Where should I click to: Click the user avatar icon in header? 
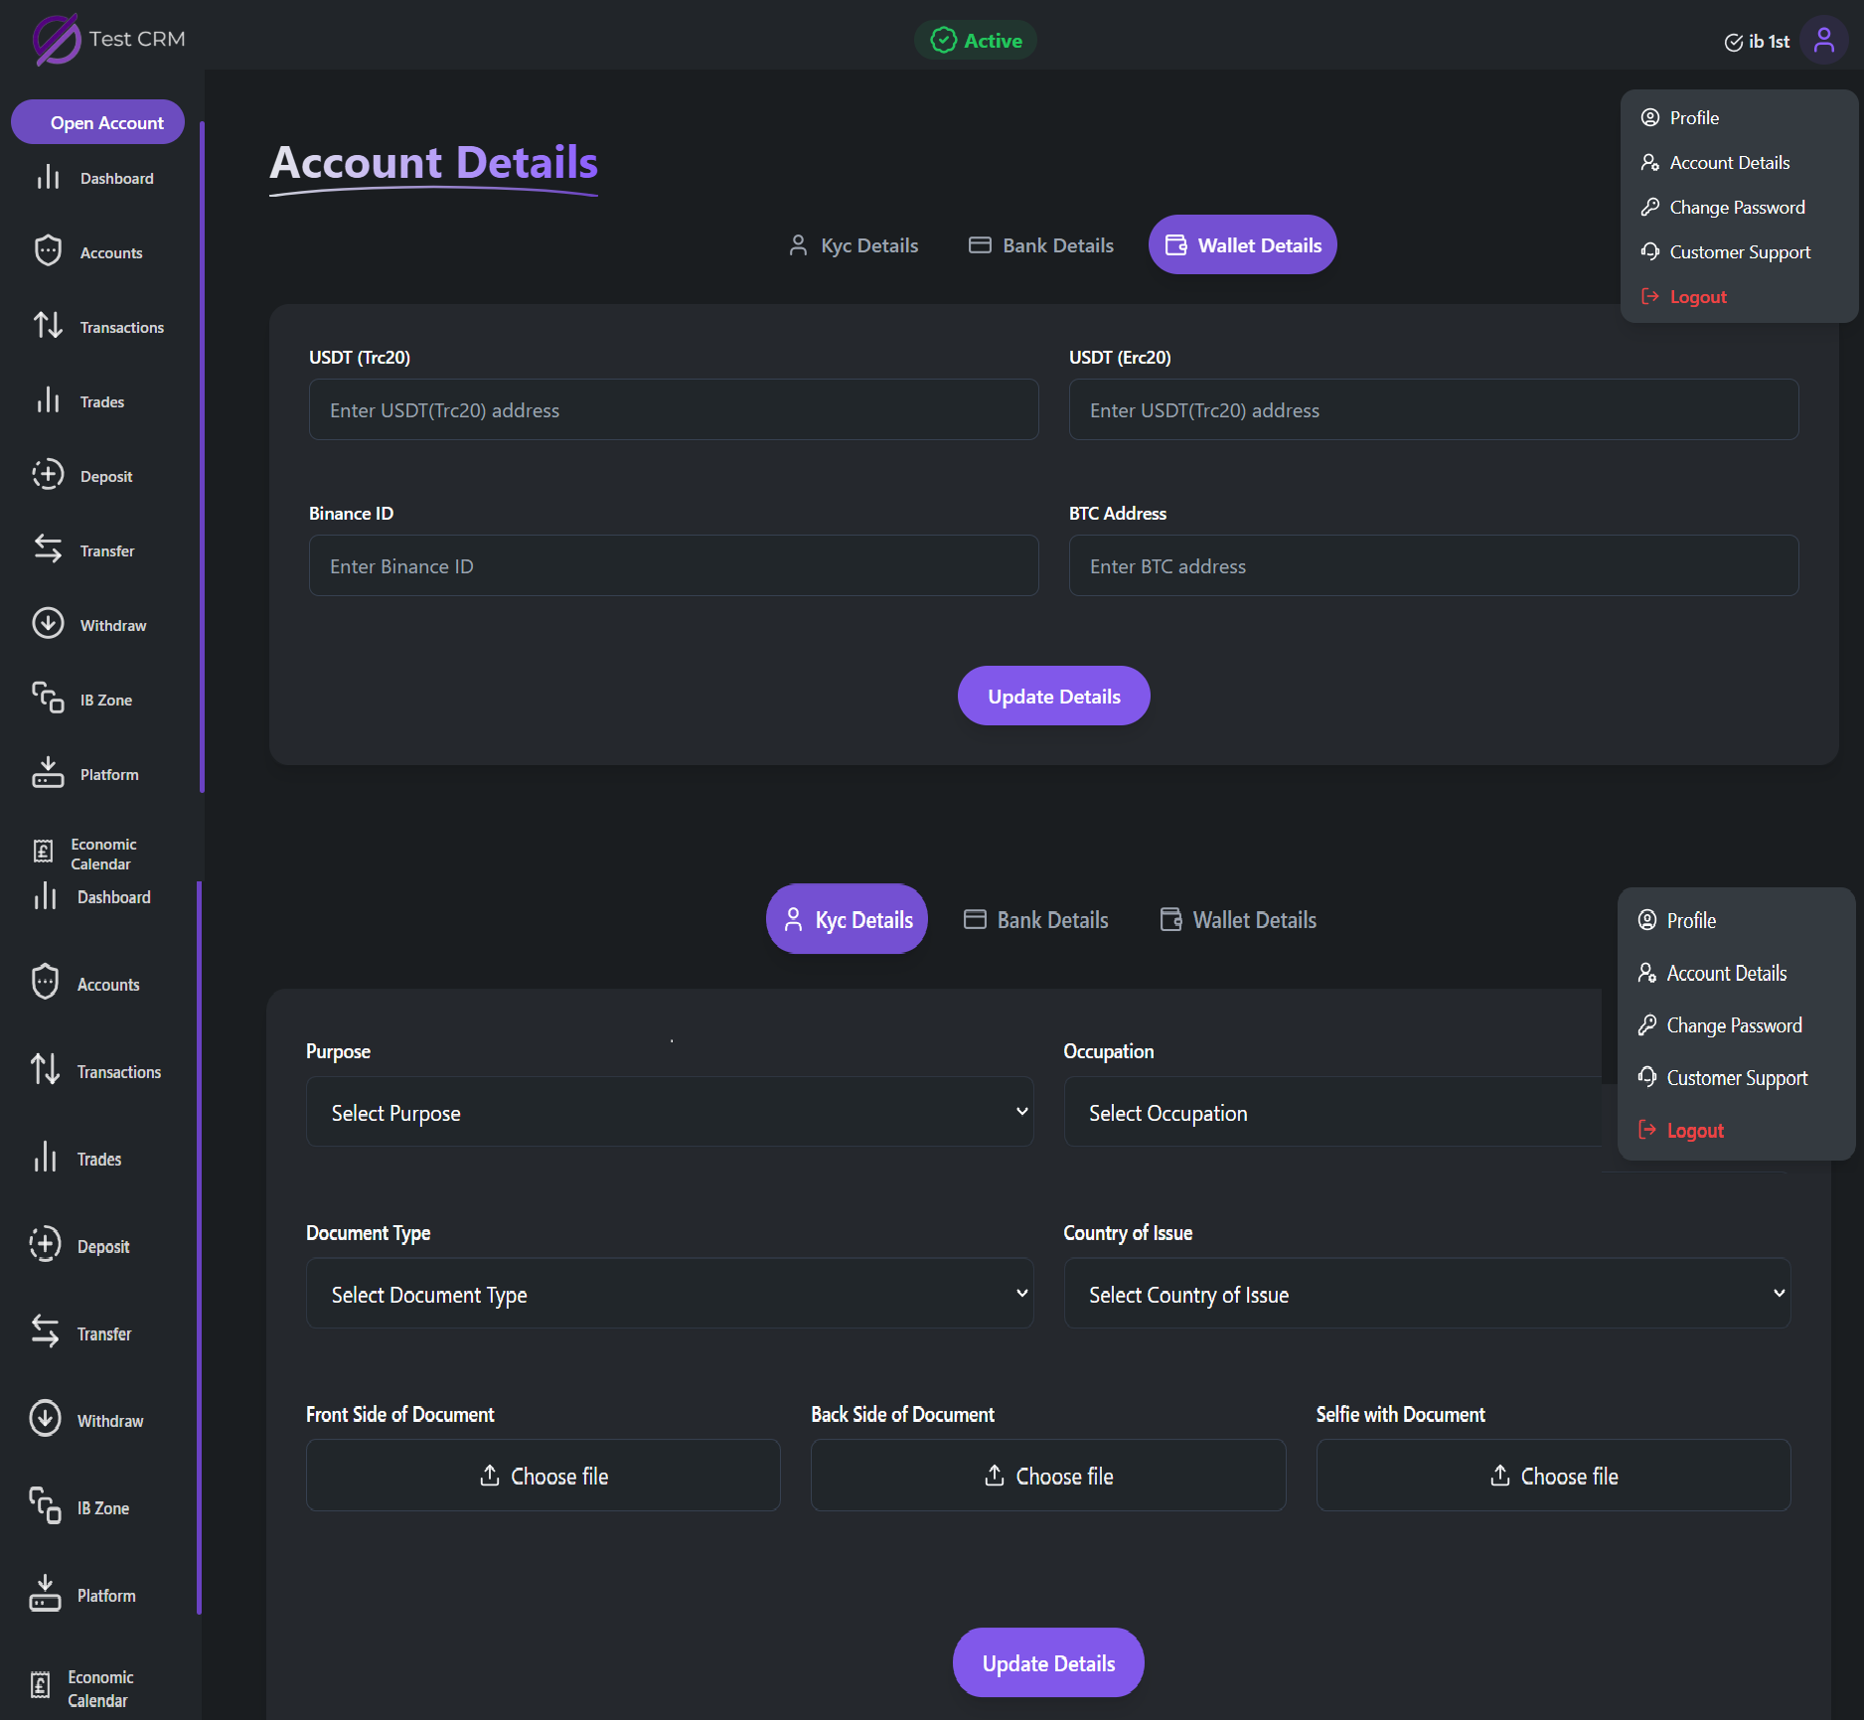(1823, 41)
